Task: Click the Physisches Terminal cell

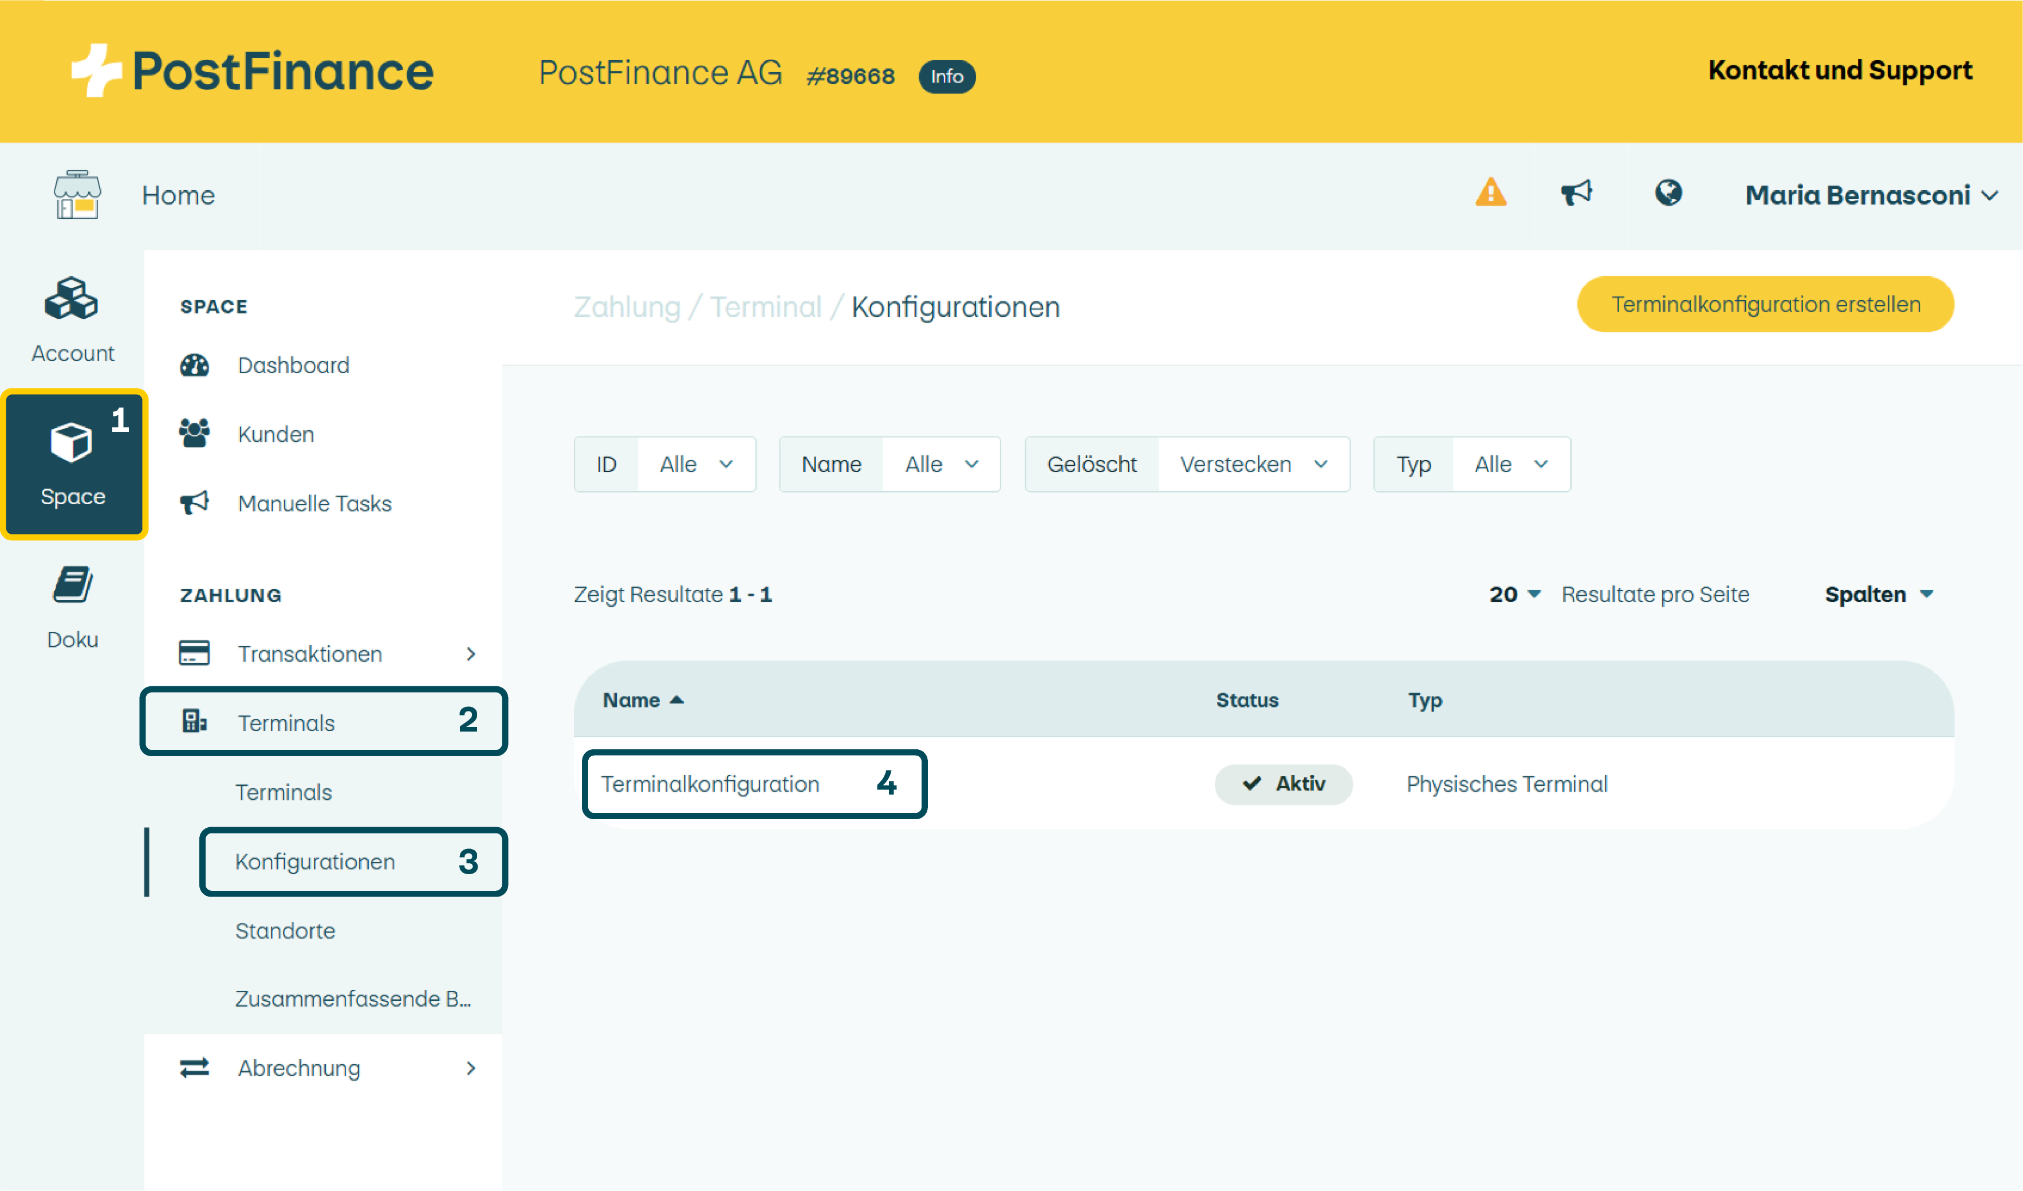Action: point(1507,784)
